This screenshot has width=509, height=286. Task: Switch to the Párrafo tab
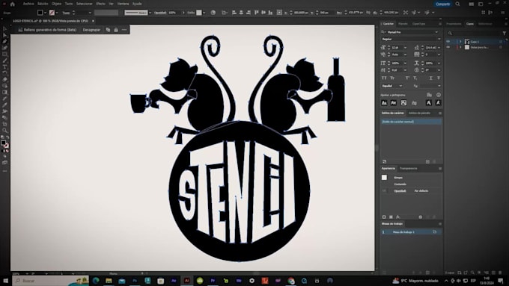coord(403,24)
